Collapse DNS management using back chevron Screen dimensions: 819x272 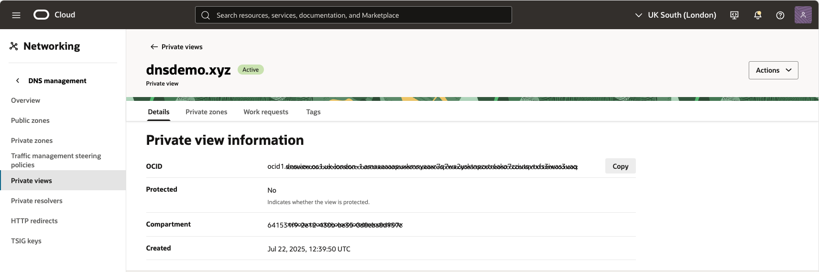pyautogui.click(x=18, y=81)
